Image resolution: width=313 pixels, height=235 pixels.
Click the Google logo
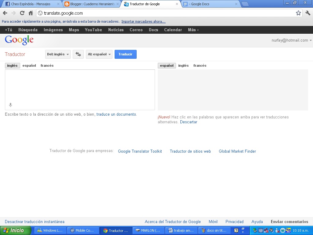pyautogui.click(x=19, y=40)
